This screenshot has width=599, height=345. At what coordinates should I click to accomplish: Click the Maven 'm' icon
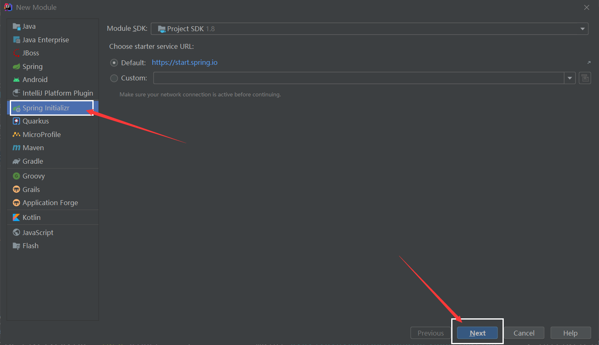coord(16,148)
